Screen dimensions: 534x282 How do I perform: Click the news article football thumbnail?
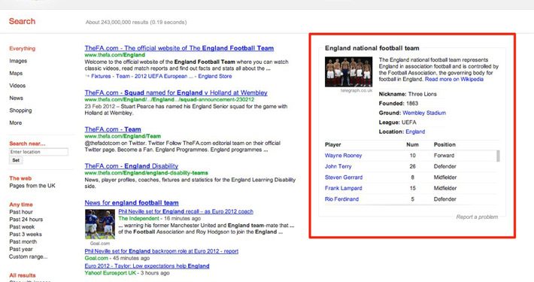pos(100,224)
